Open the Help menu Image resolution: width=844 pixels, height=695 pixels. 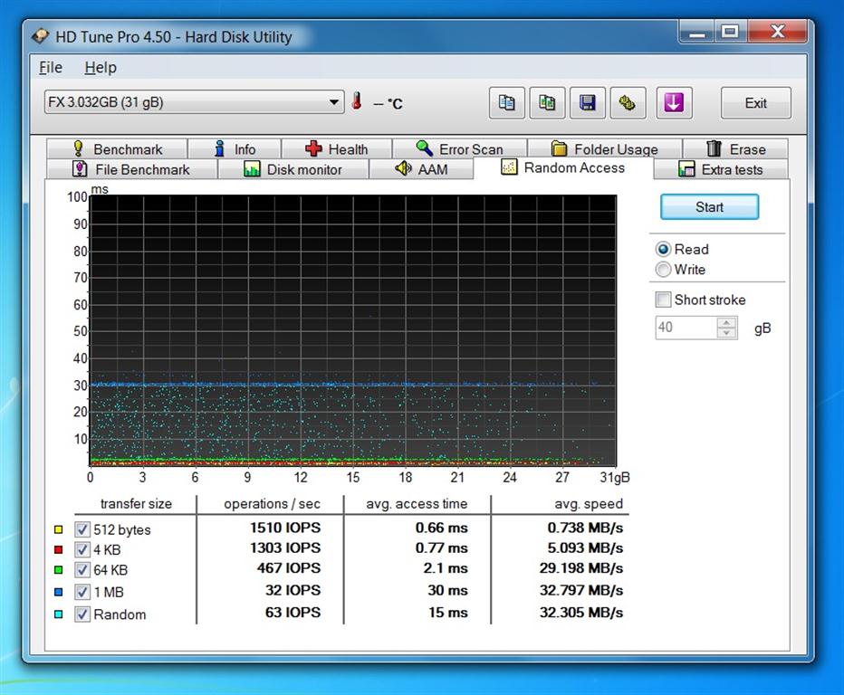(101, 68)
